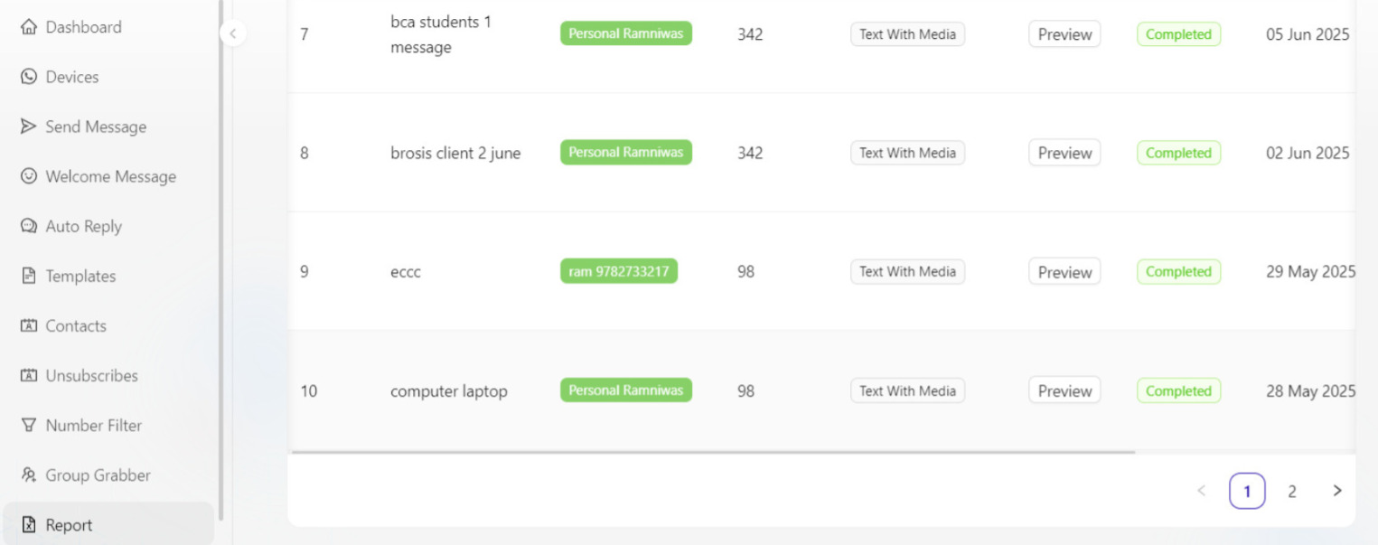Image resolution: width=1378 pixels, height=545 pixels.
Task: Click the Welcome Message smiley icon
Action: [28, 176]
